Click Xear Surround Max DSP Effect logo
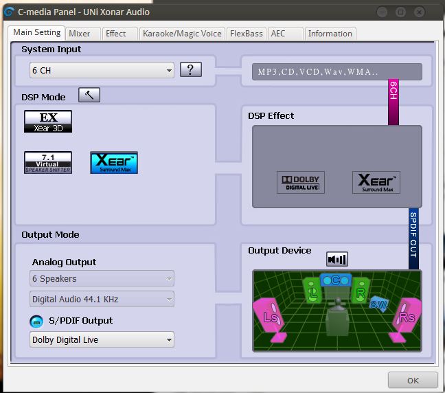The image size is (445, 393). 376,182
